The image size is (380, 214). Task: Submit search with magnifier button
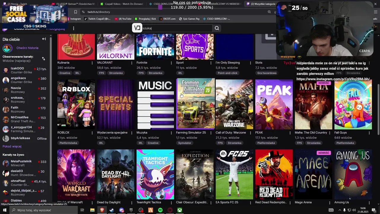point(217,28)
